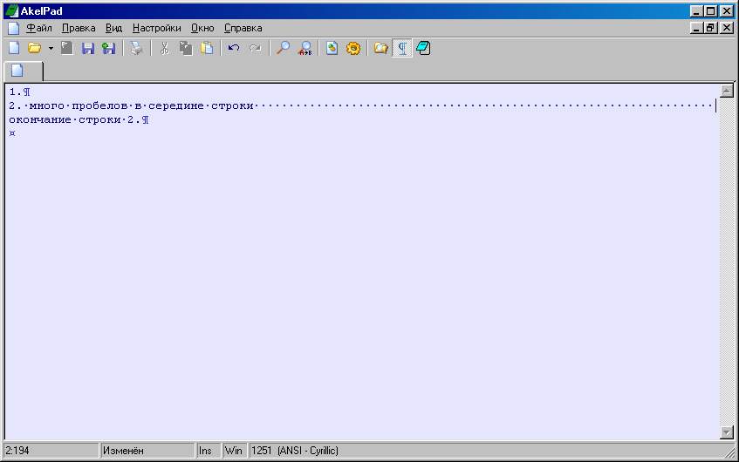
Task: Undo the last edit via toolbar
Action: [233, 49]
